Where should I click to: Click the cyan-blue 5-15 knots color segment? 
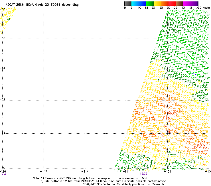pos(139,3)
